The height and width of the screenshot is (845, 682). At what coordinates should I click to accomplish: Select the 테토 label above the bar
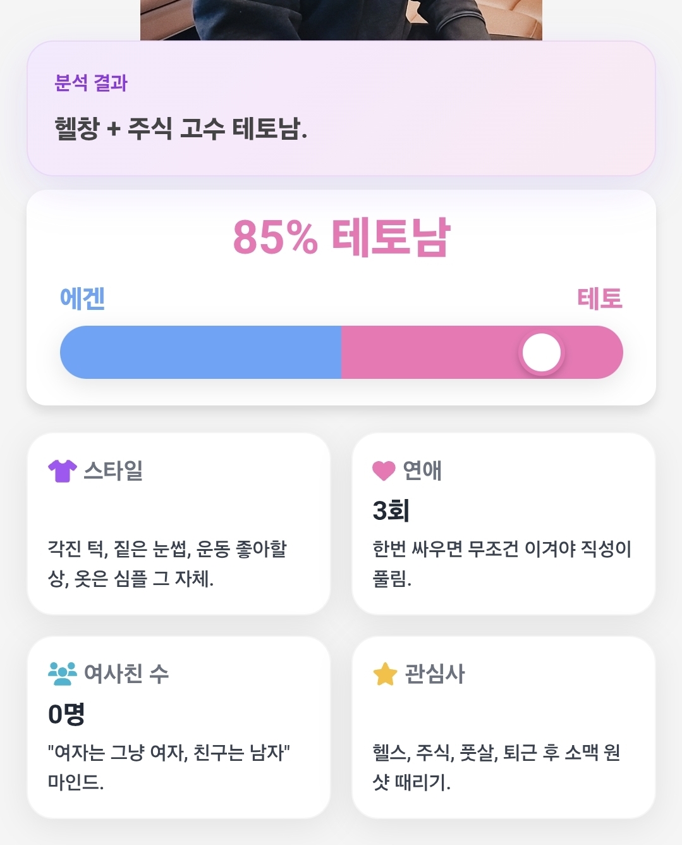coord(600,299)
